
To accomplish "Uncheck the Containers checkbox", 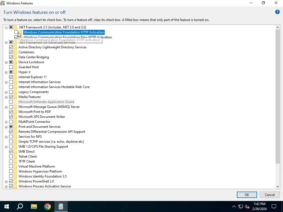I will coord(11,52).
